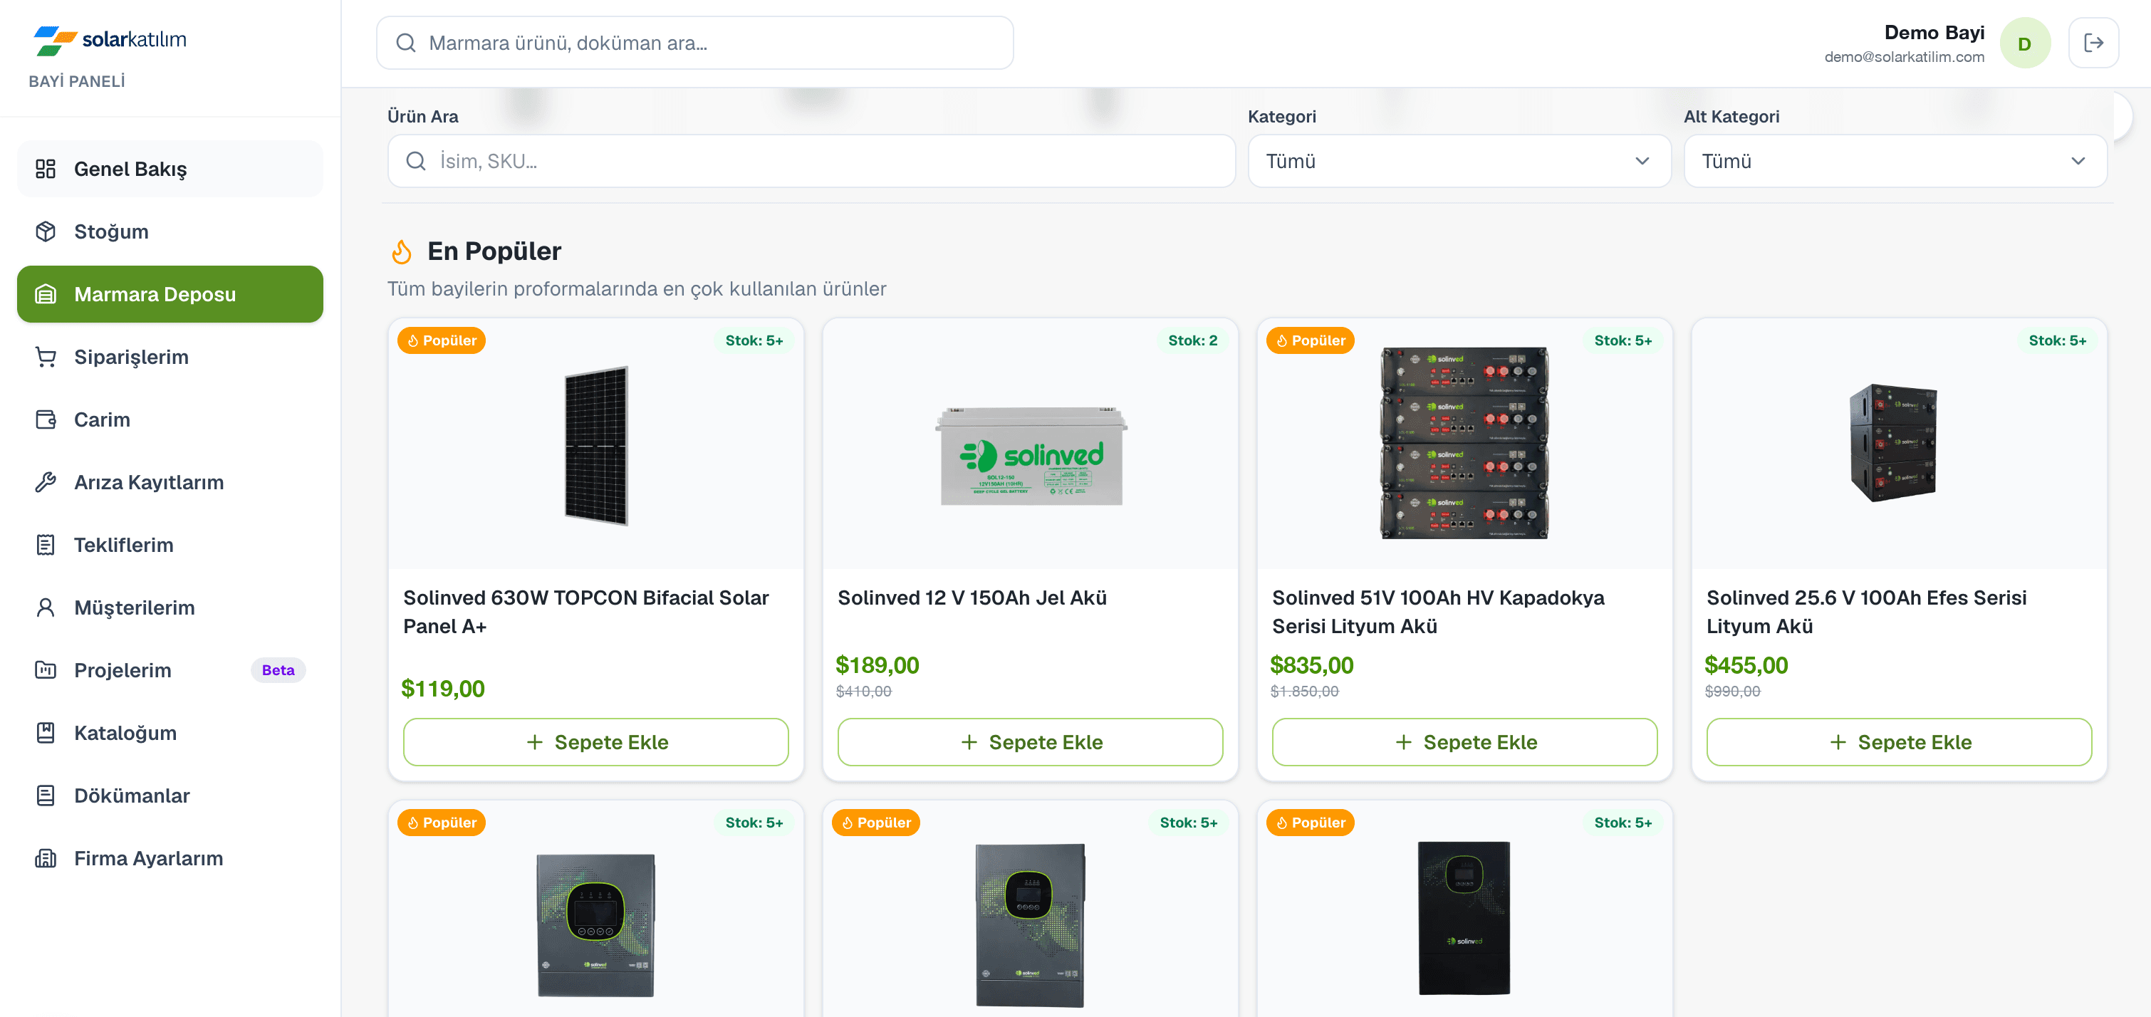Add 25.6 V 100Ah Efes battery to cart
This screenshot has width=2151, height=1017.
coord(1899,741)
